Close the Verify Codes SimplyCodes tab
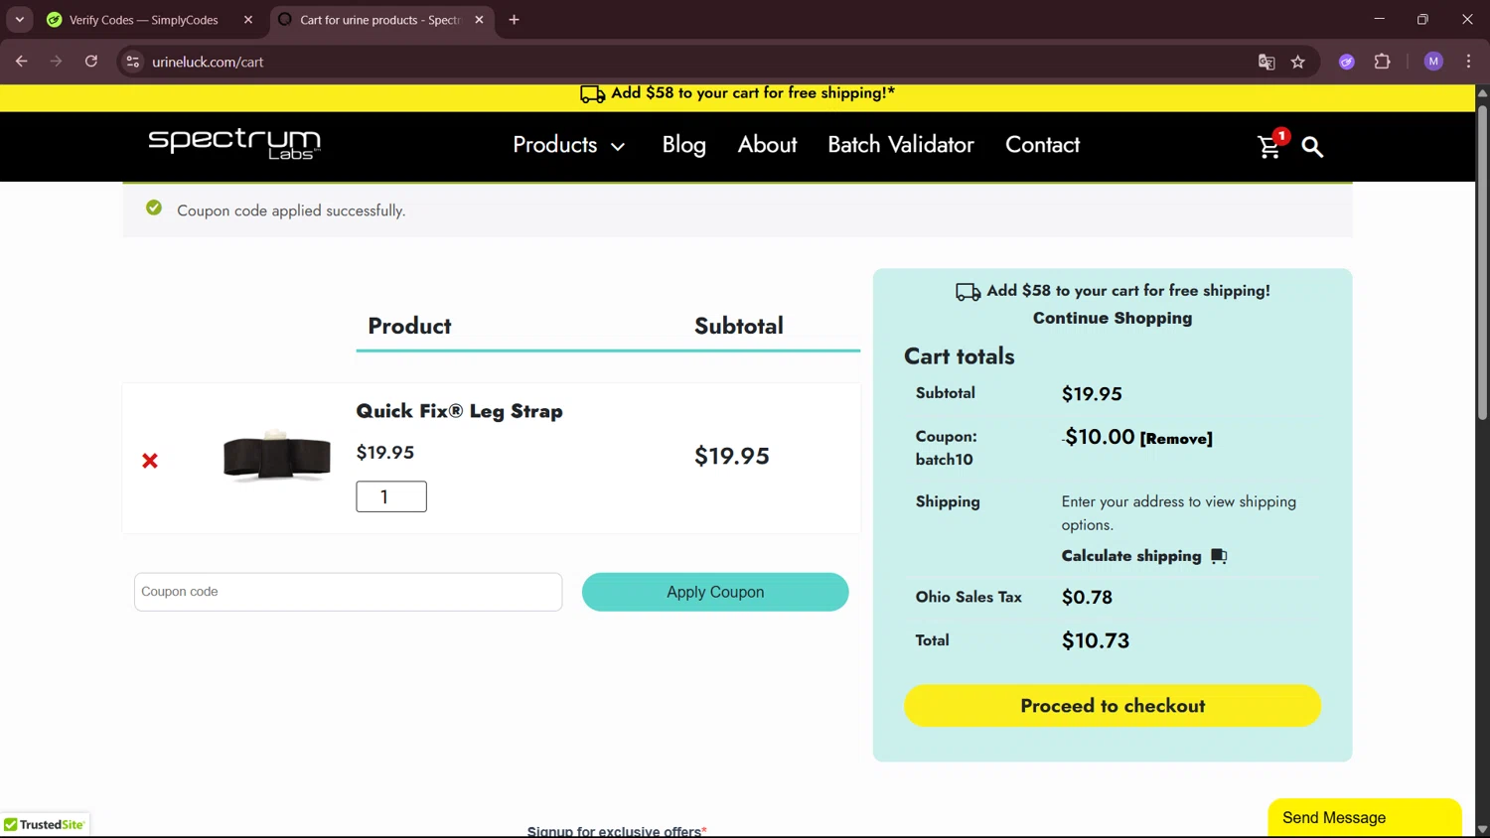Viewport: 1490px width, 838px height. (248, 20)
